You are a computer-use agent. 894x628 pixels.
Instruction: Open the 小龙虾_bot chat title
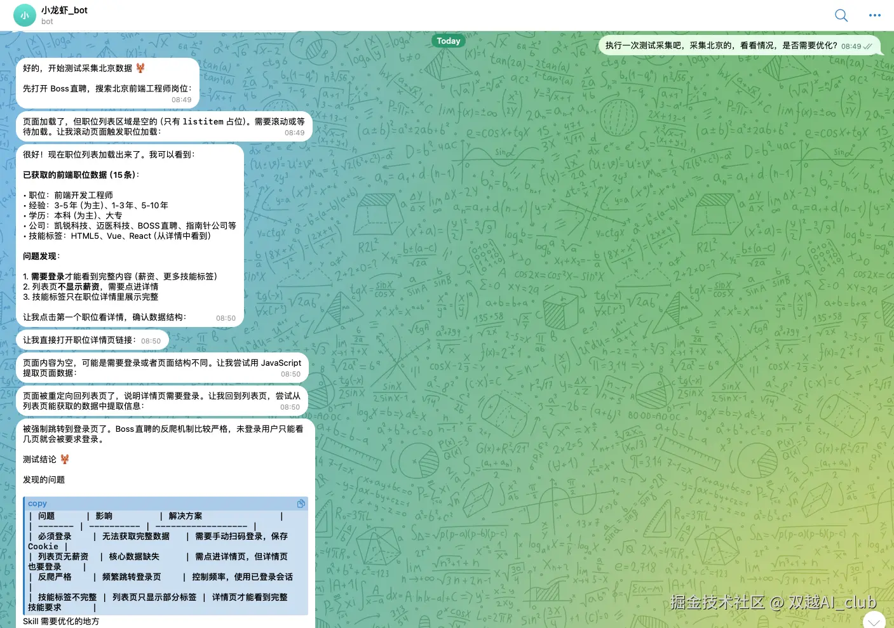click(64, 10)
